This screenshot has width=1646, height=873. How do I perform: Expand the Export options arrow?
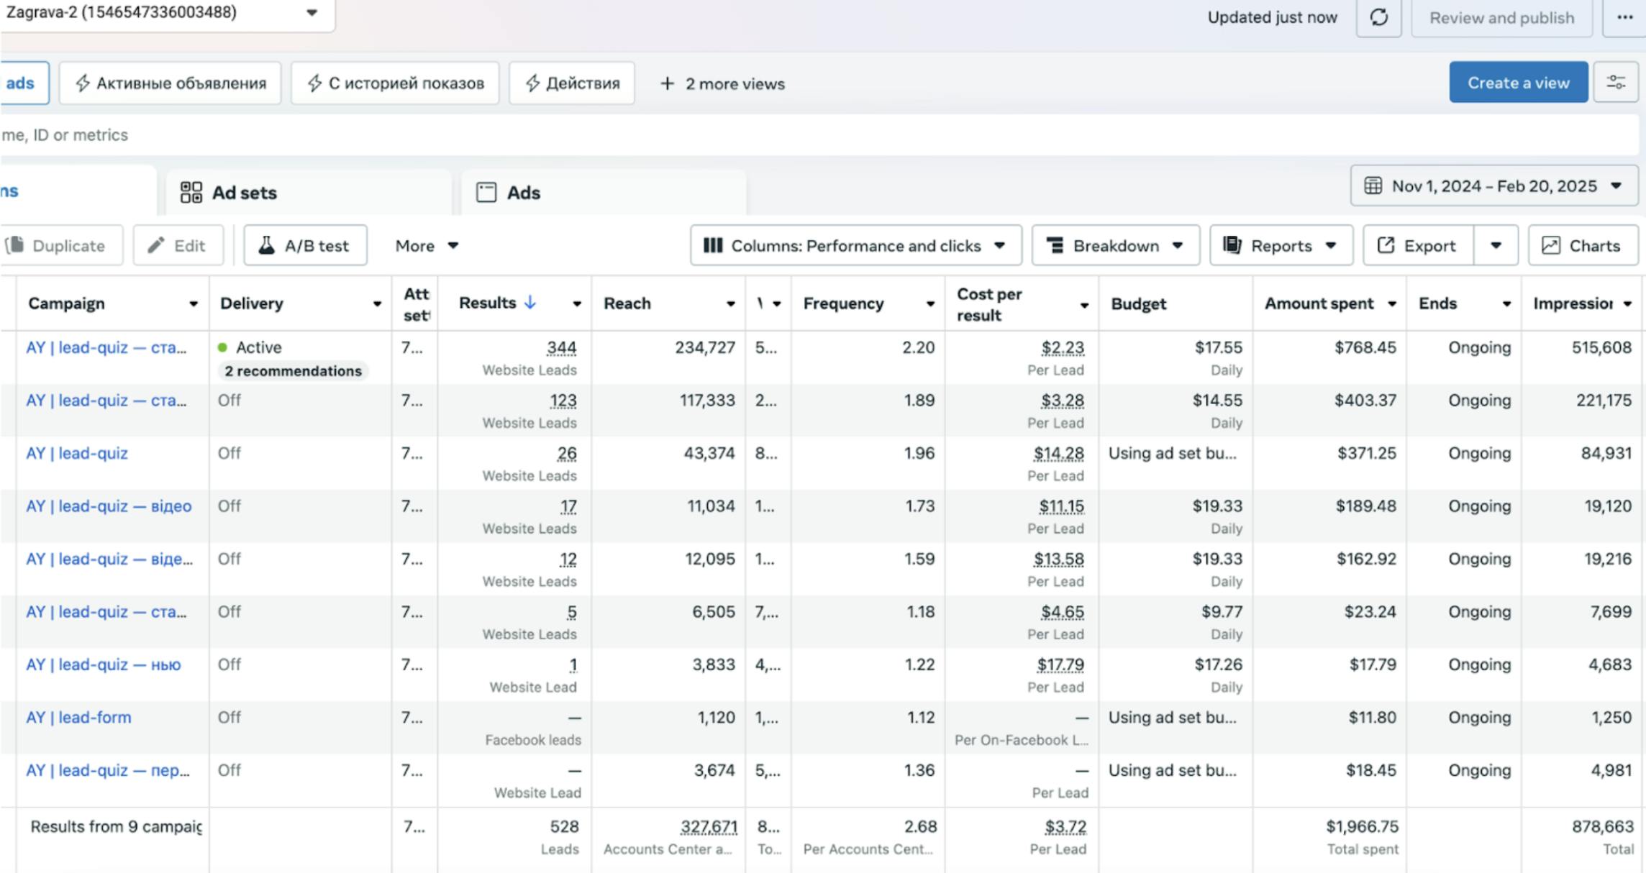[x=1496, y=246]
